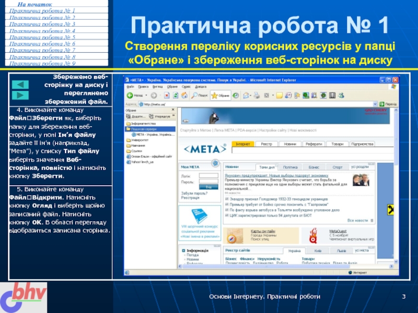The height and width of the screenshot is (313, 418).
Task: Select the Підприємства search tab
Action: [x=362, y=144]
